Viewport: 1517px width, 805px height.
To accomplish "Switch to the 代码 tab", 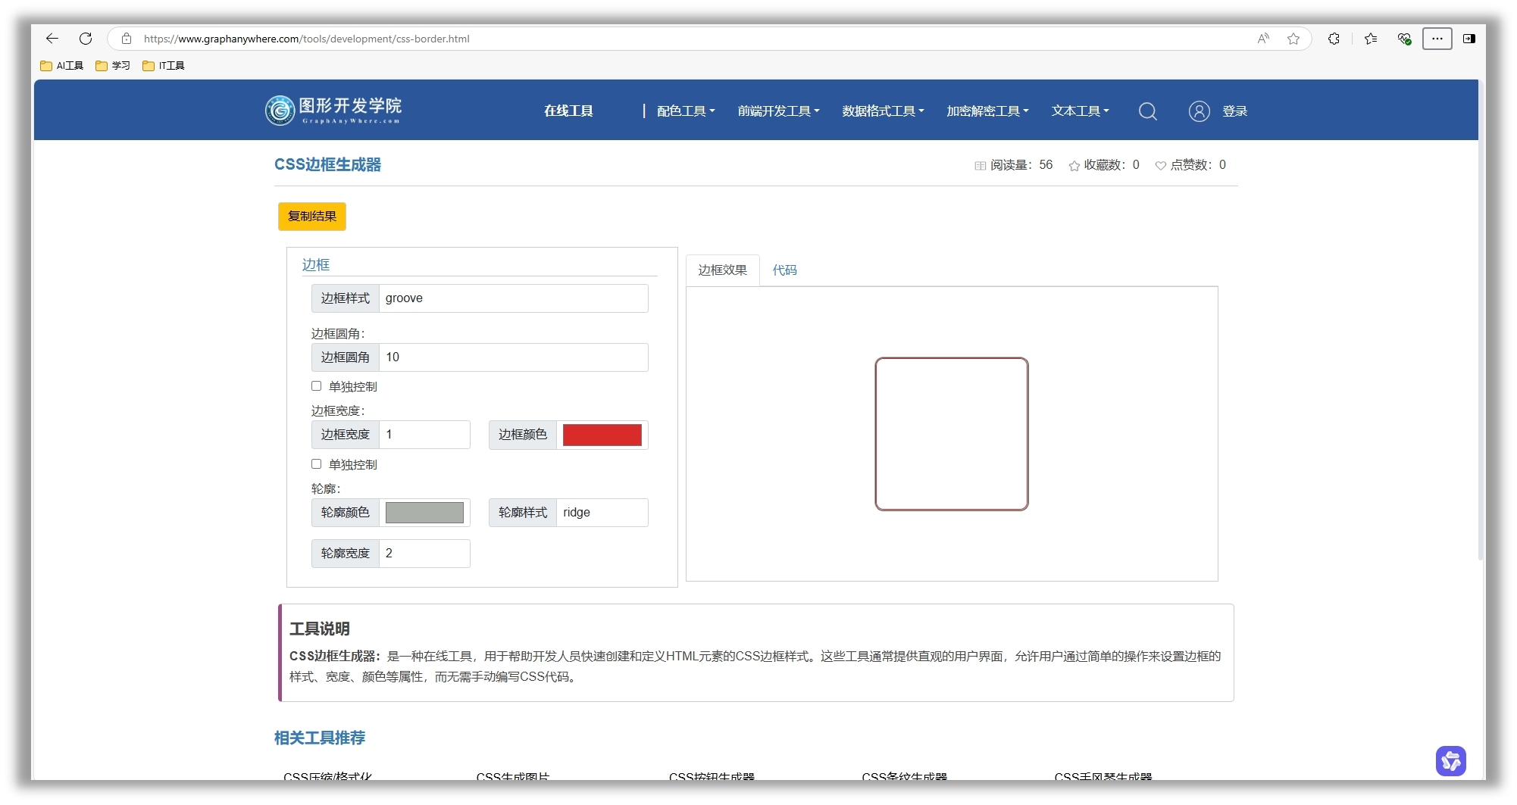I will tap(784, 270).
